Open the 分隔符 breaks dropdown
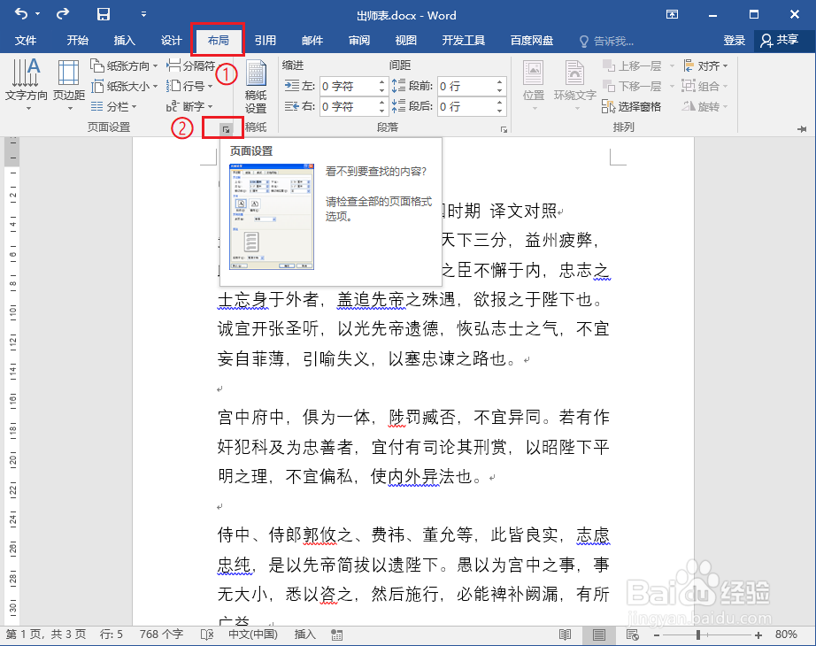The height and width of the screenshot is (646, 816). coord(200,65)
